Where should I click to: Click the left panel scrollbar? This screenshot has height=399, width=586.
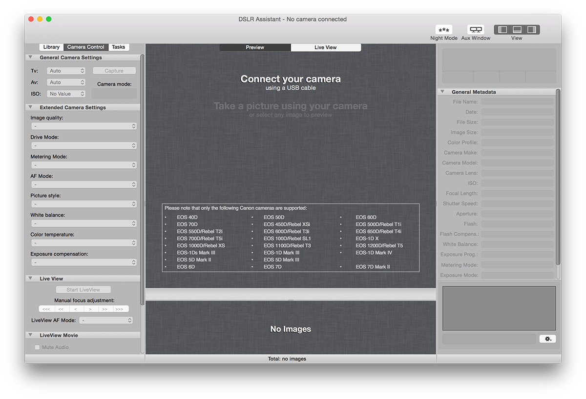click(x=142, y=180)
